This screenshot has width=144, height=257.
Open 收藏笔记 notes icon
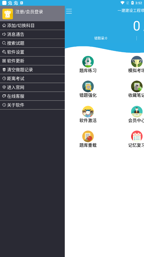tap(137, 86)
